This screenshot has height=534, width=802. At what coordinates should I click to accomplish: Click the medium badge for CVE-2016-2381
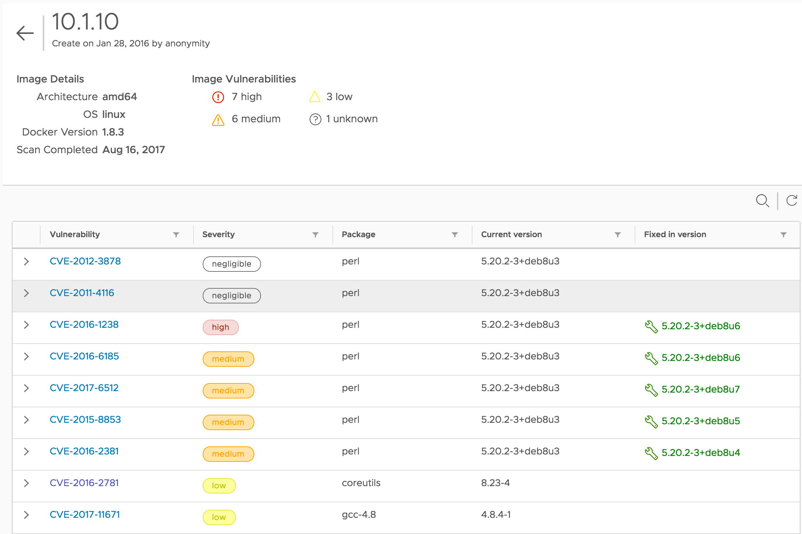(229, 454)
